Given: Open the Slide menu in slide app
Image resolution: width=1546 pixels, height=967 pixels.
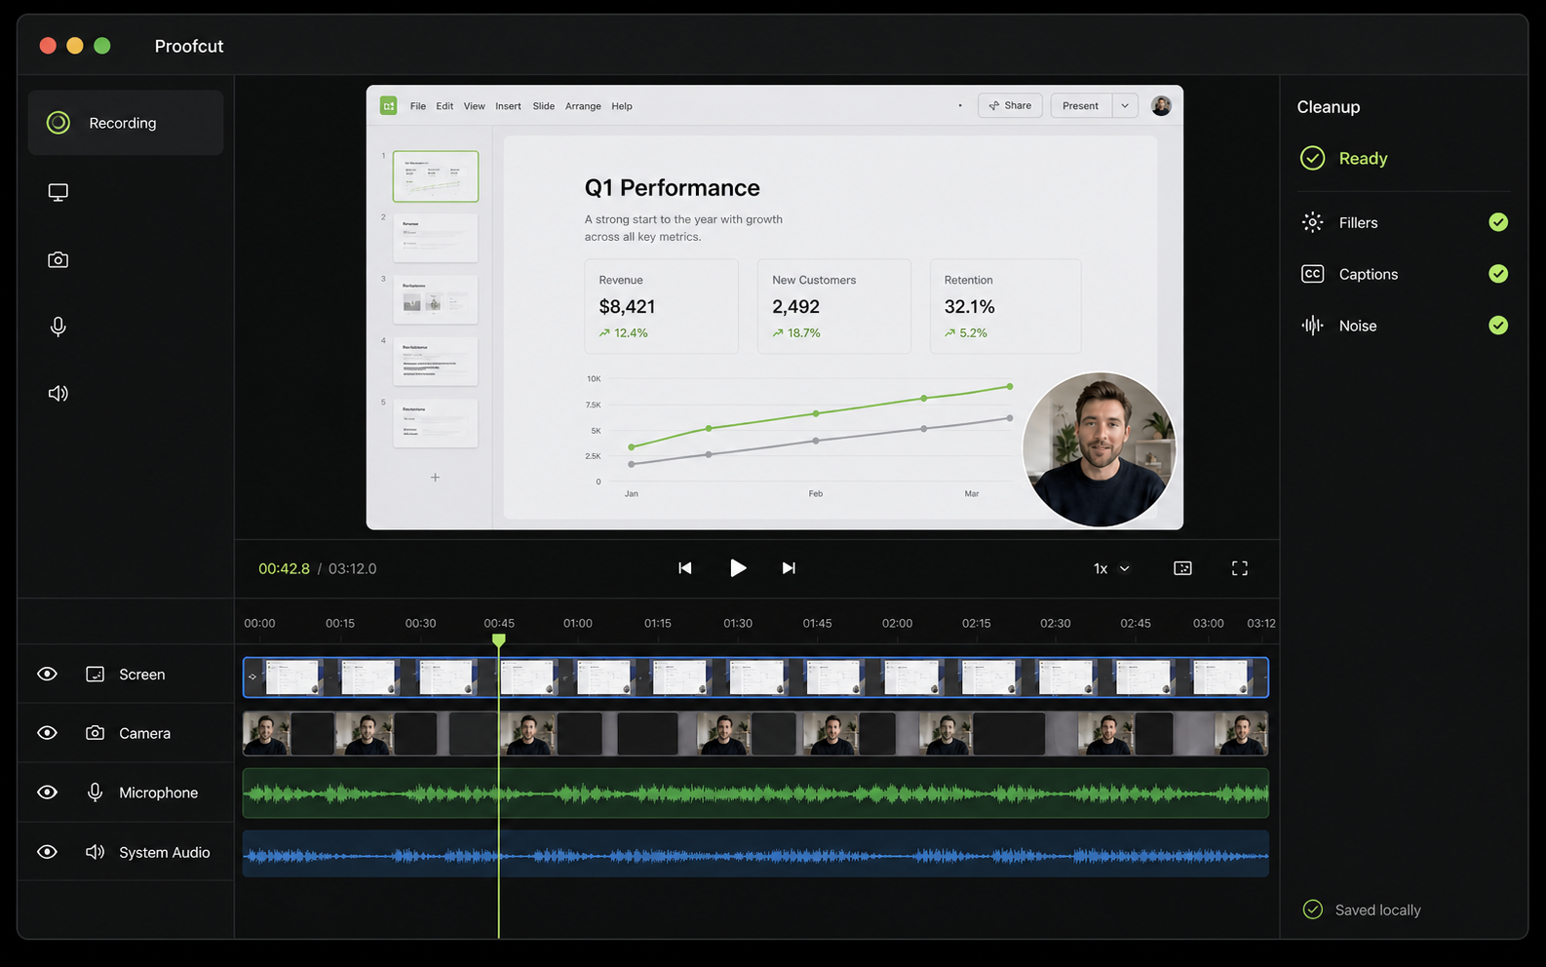Looking at the screenshot, I should (x=544, y=106).
